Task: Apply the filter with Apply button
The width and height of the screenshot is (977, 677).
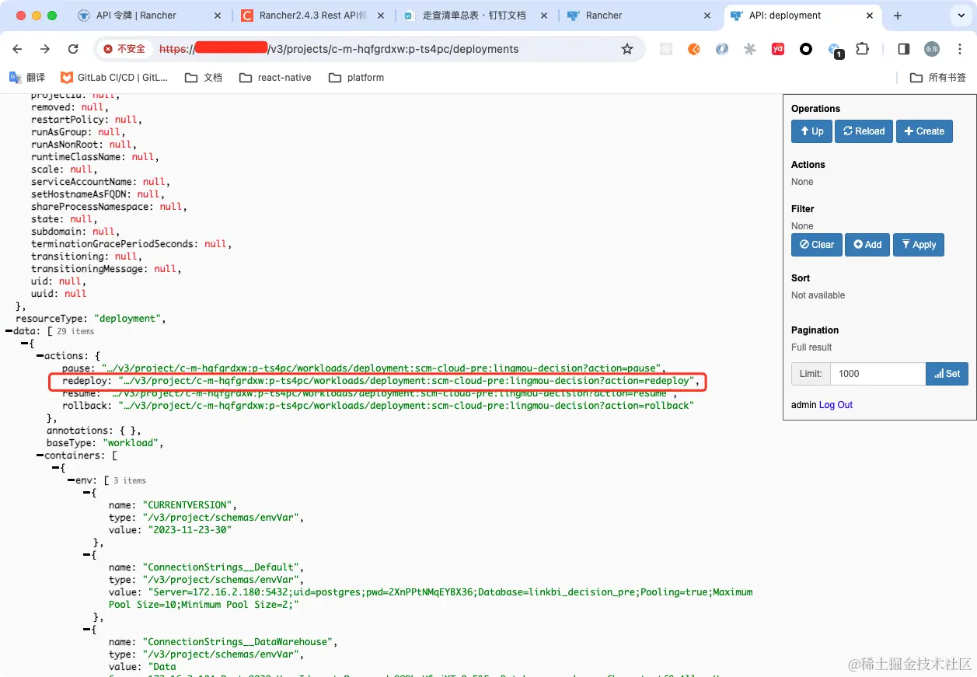Action: pos(919,245)
